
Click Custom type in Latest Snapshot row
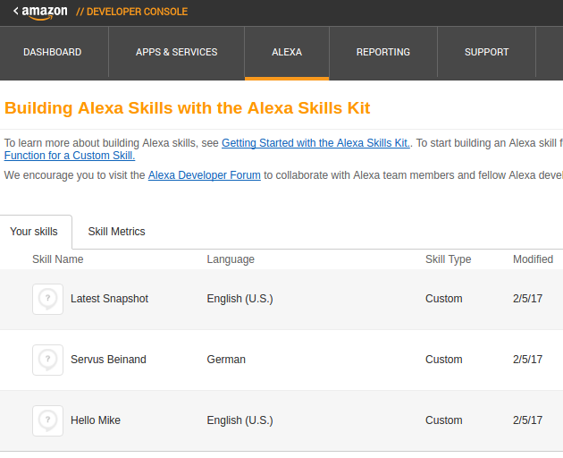(x=444, y=299)
